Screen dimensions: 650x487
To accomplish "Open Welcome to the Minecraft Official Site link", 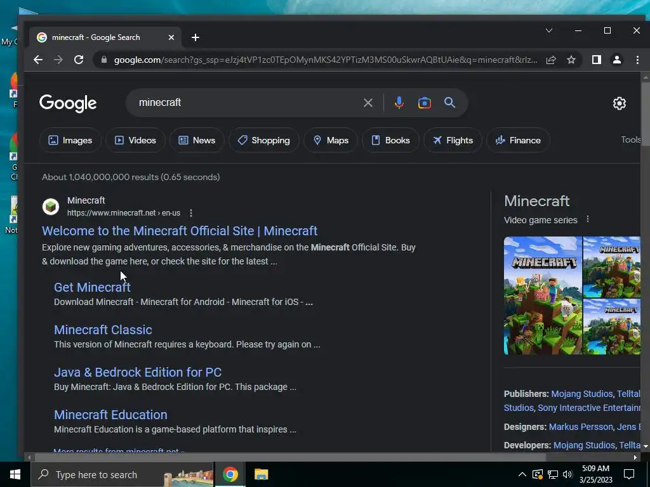I will point(180,231).
